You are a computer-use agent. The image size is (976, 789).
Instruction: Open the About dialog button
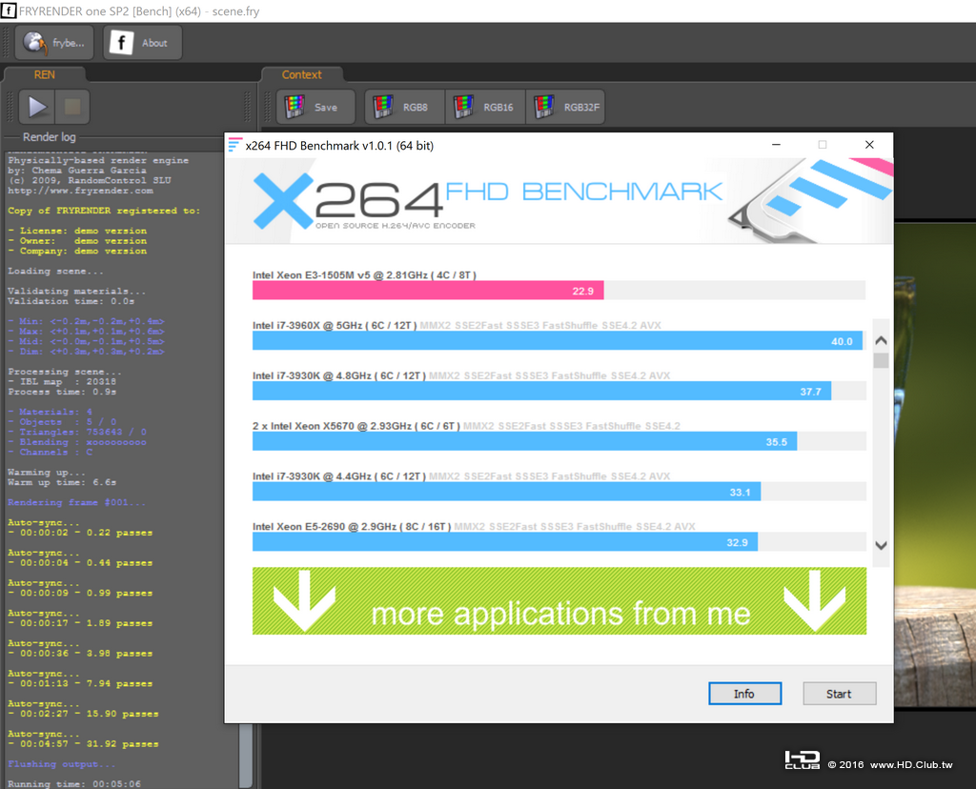pyautogui.click(x=142, y=43)
